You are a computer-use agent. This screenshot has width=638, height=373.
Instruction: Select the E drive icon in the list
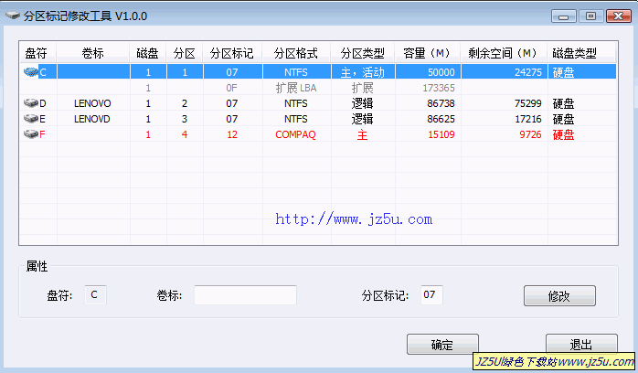click(31, 119)
